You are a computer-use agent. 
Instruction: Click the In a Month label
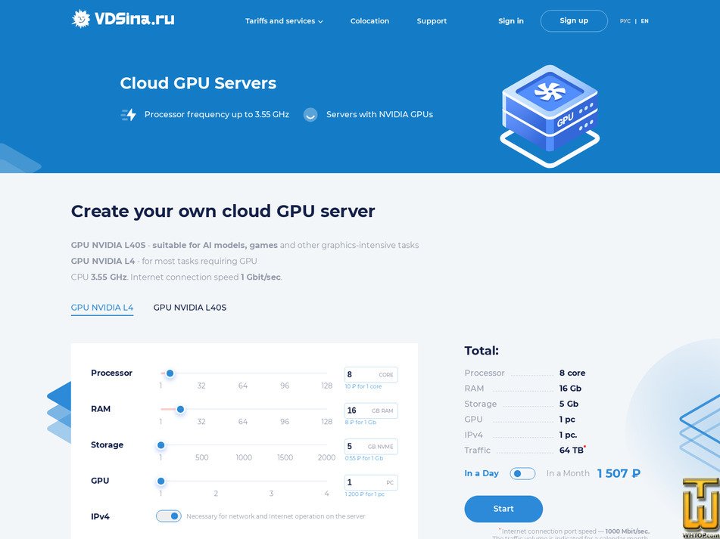click(568, 473)
